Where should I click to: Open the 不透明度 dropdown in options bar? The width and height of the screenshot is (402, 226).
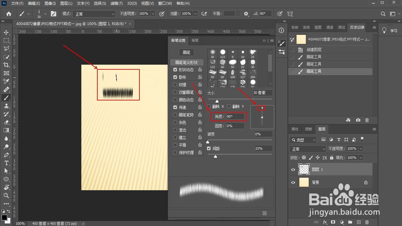[153, 14]
